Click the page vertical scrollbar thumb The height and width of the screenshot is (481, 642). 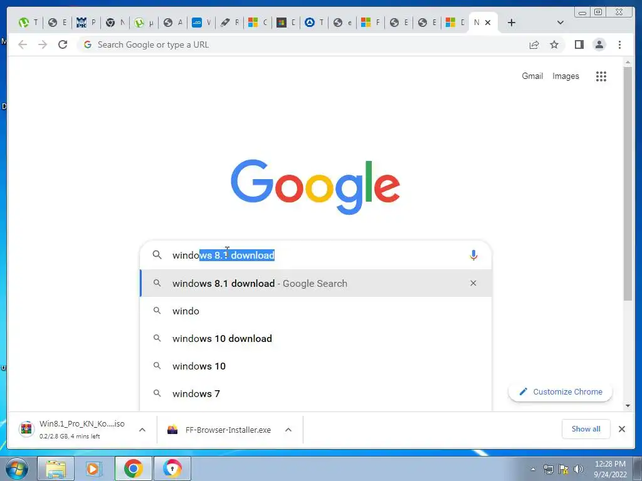tap(628, 184)
